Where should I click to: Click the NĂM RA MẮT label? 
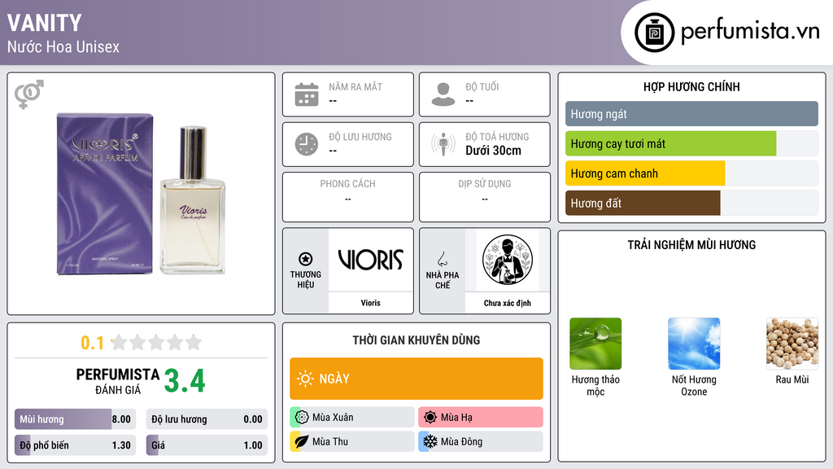pos(355,86)
